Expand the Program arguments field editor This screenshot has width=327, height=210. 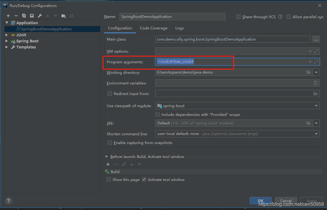pyautogui.click(x=316, y=62)
